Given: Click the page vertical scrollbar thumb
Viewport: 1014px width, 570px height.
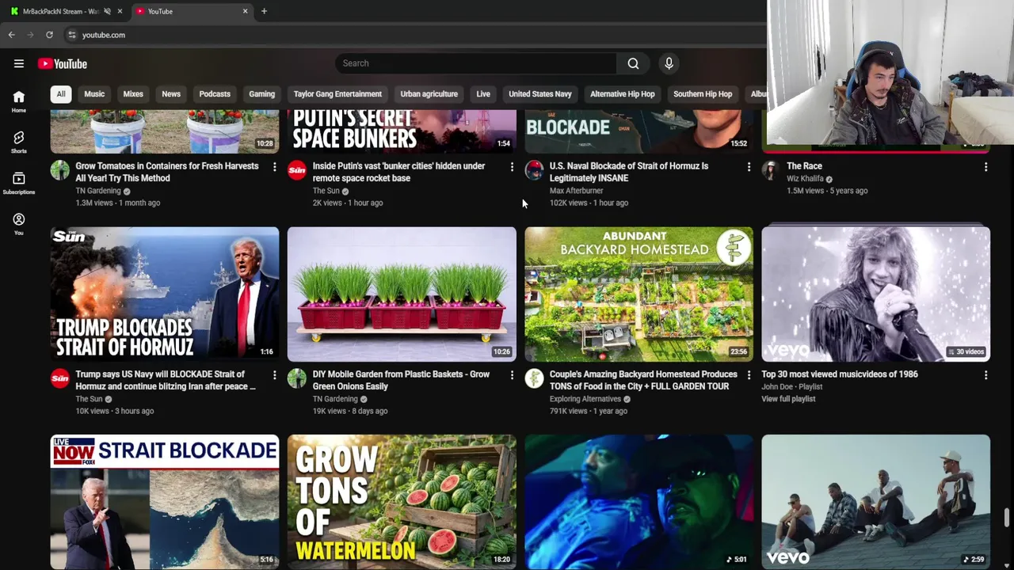Looking at the screenshot, I should [x=1007, y=517].
